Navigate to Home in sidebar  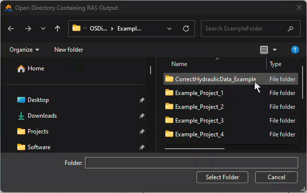(31, 68)
